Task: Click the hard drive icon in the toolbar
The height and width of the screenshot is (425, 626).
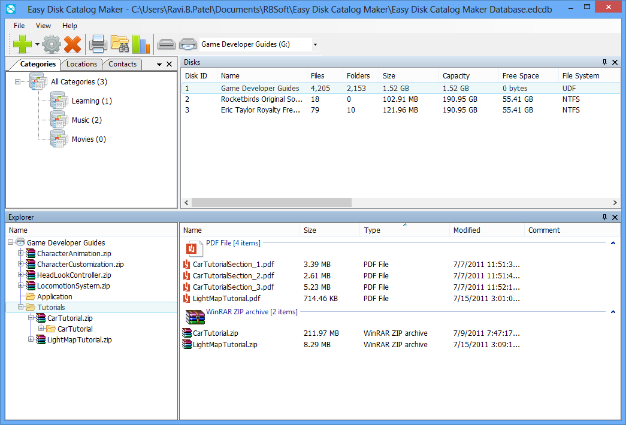Action: [167, 44]
